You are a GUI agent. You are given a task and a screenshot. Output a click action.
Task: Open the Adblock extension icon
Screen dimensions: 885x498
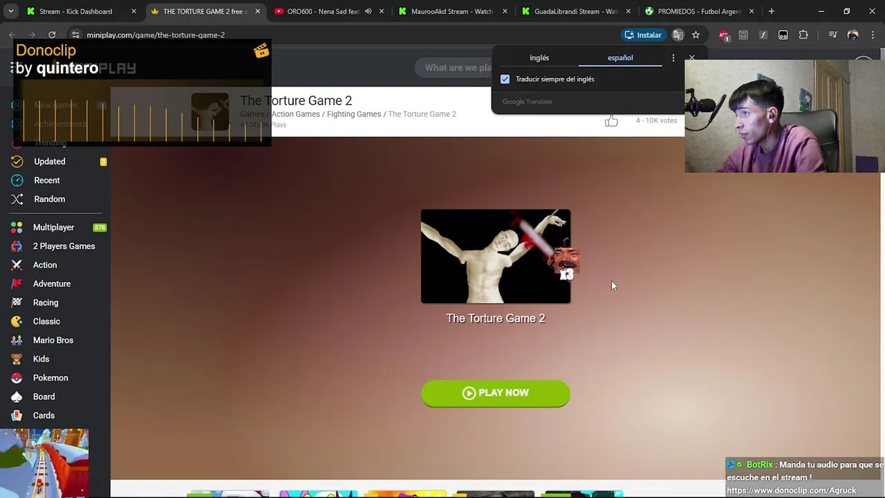coord(724,35)
